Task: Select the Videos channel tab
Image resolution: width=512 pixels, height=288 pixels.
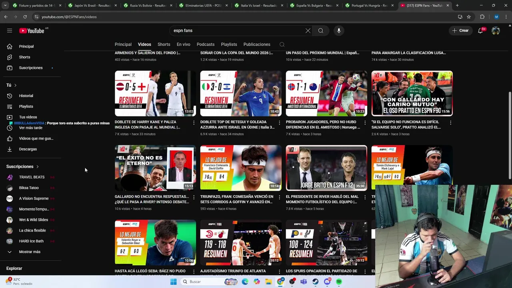Action: click(x=144, y=44)
